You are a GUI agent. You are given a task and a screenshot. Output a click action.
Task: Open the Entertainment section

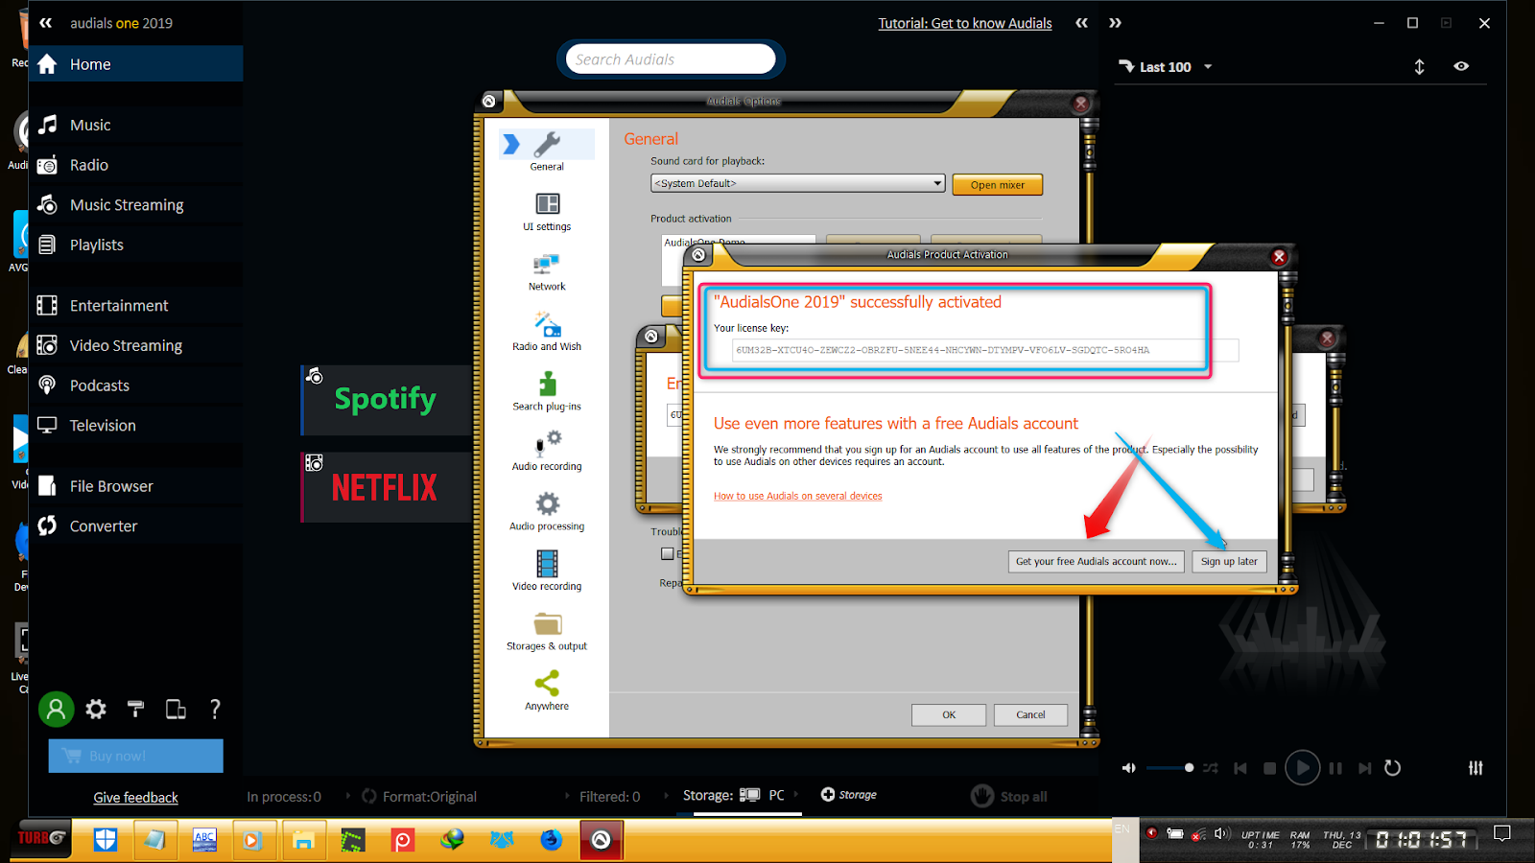tap(136, 306)
